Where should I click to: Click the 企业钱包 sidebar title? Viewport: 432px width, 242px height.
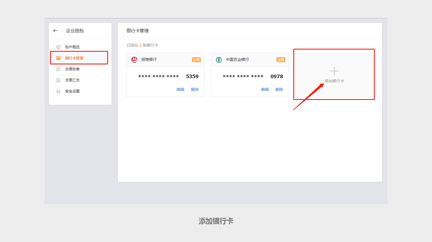75,30
